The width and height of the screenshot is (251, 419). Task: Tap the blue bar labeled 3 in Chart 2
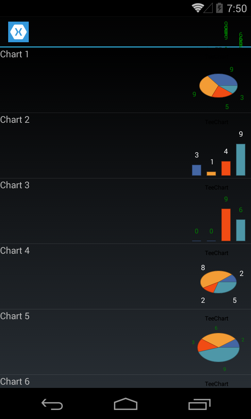pyautogui.click(x=196, y=170)
